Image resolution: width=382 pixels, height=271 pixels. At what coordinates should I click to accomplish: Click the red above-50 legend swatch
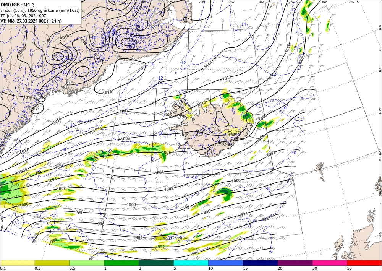[x=364, y=263]
